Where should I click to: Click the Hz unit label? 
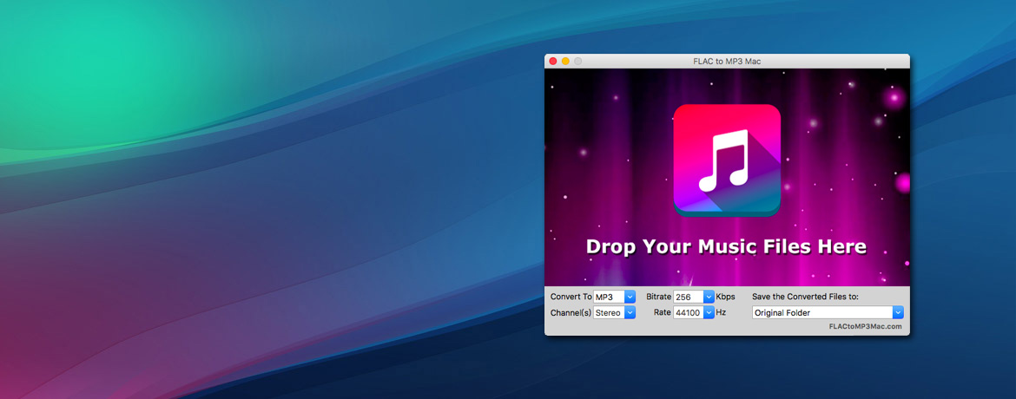(721, 313)
